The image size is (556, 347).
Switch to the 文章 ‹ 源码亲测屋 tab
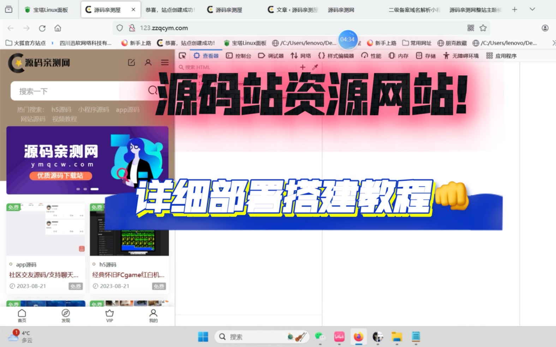293,10
